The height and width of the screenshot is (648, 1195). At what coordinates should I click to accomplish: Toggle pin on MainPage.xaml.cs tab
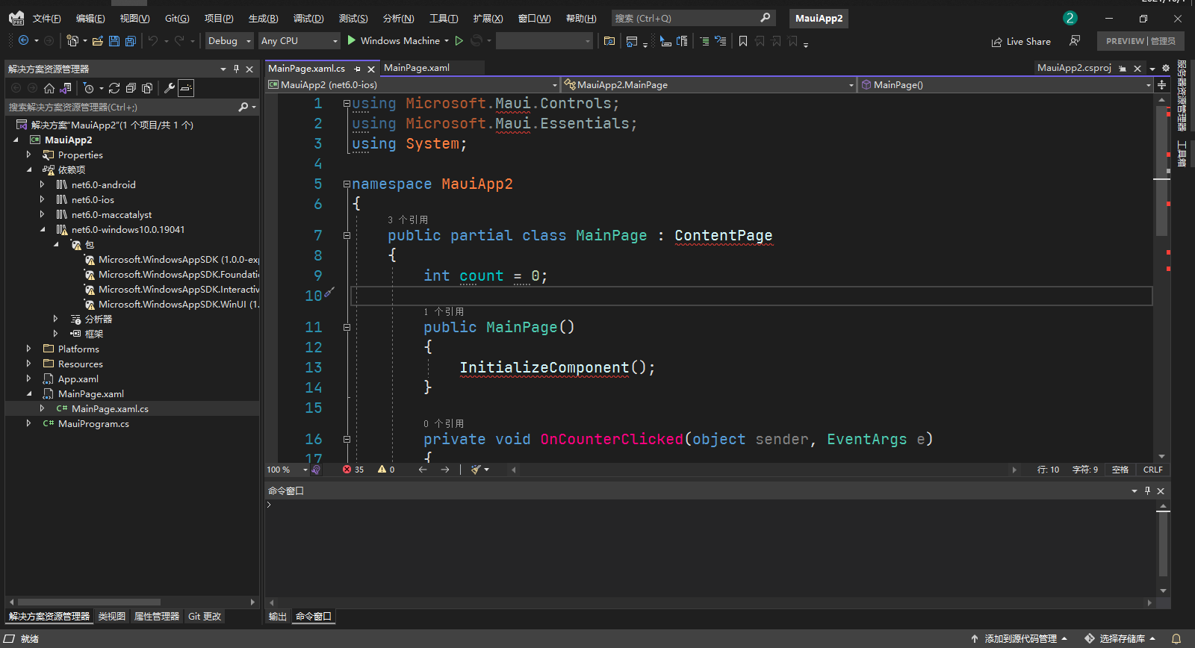[x=357, y=69]
